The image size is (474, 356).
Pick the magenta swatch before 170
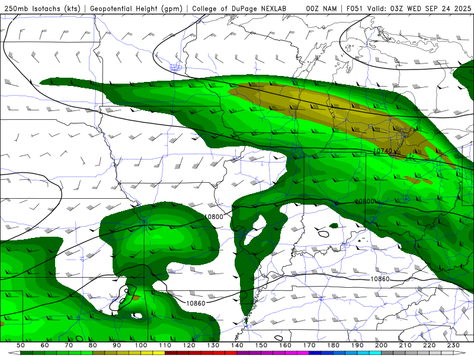point(303,353)
